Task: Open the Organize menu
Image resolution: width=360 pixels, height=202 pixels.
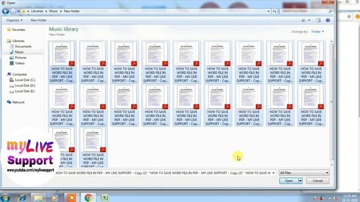Action: coord(14,20)
